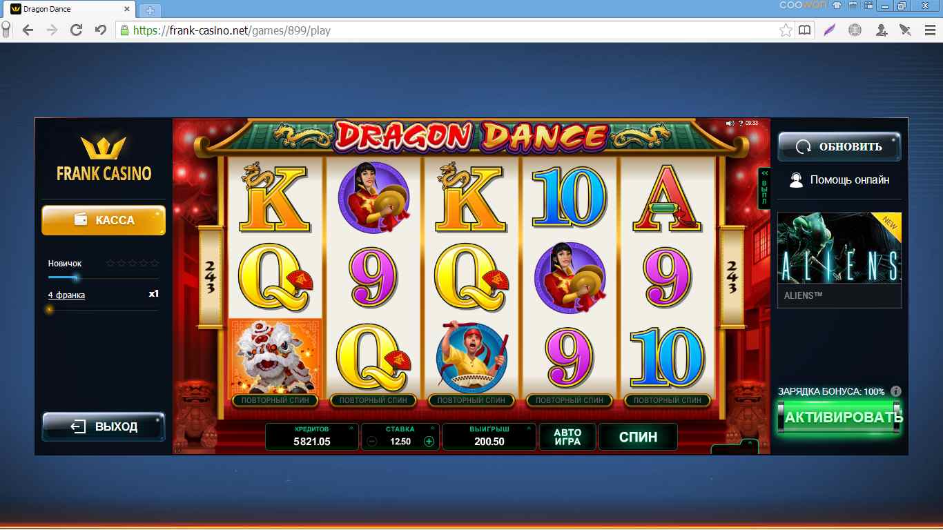
Task: Decrease the bet with the minus icon
Action: click(x=372, y=442)
